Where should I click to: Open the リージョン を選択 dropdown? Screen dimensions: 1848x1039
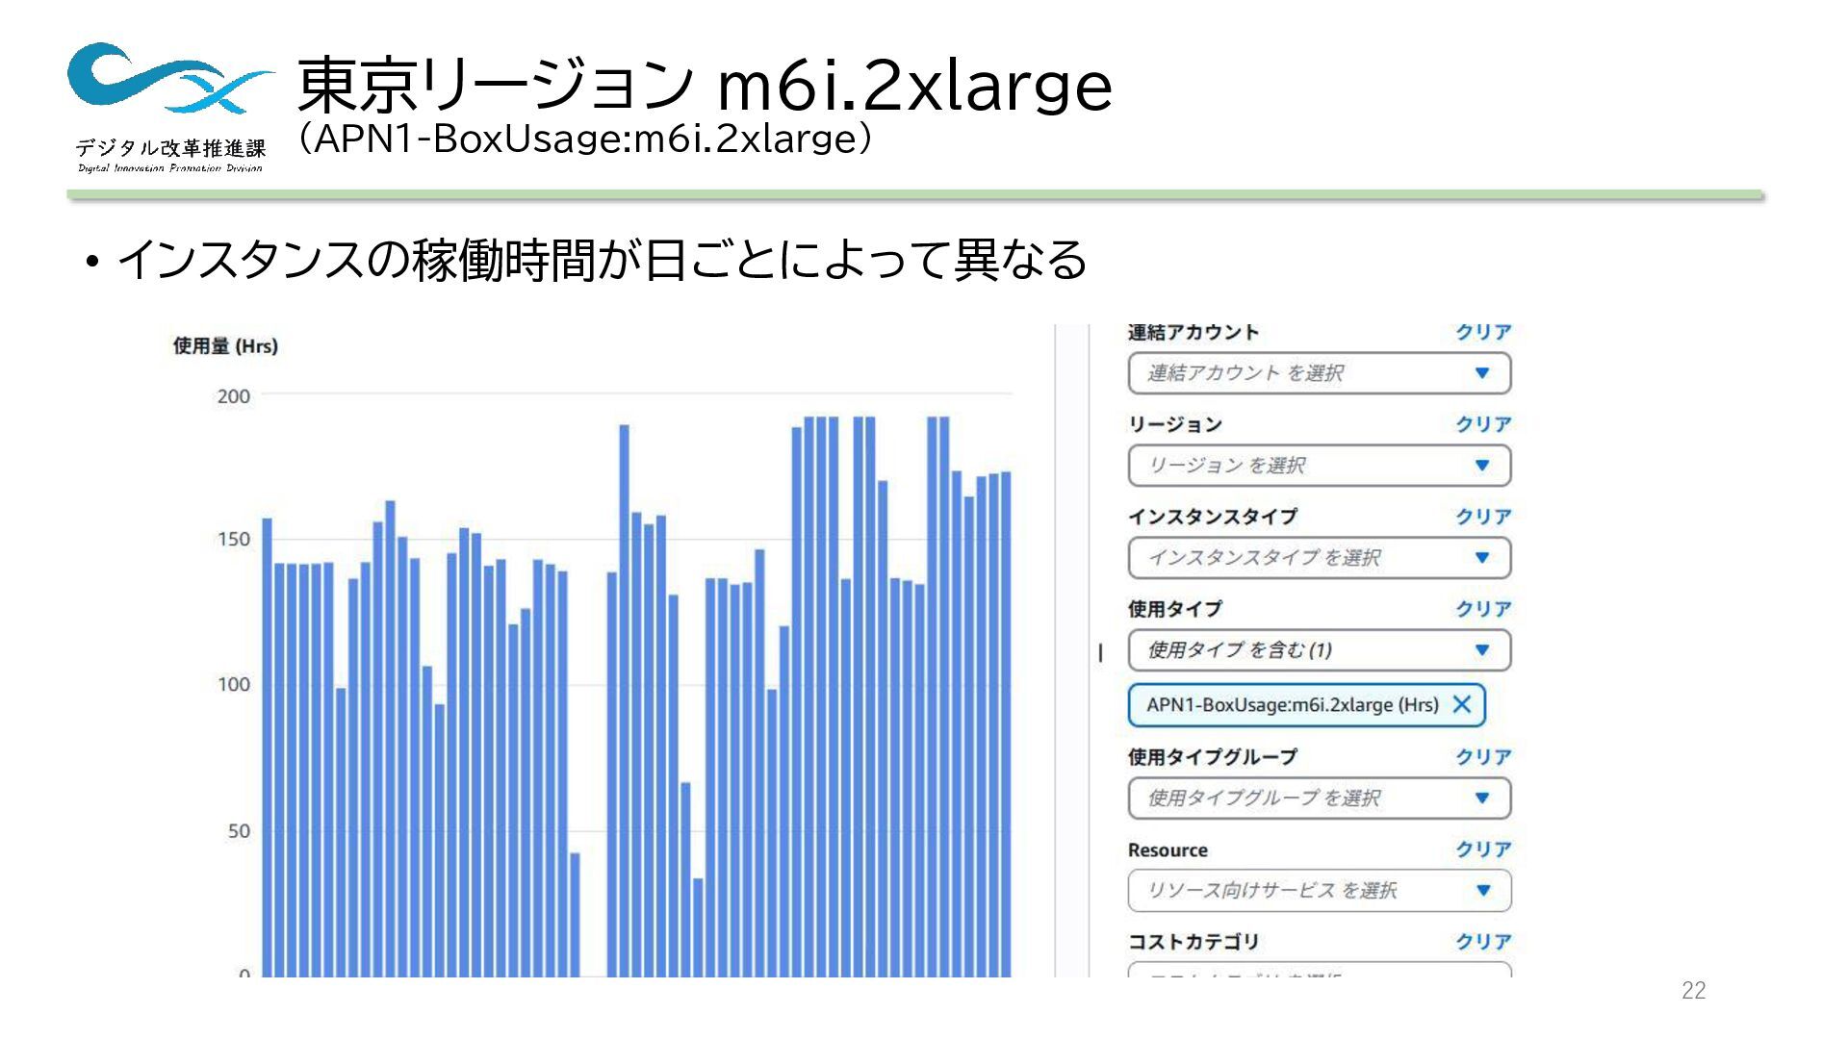coord(1320,466)
